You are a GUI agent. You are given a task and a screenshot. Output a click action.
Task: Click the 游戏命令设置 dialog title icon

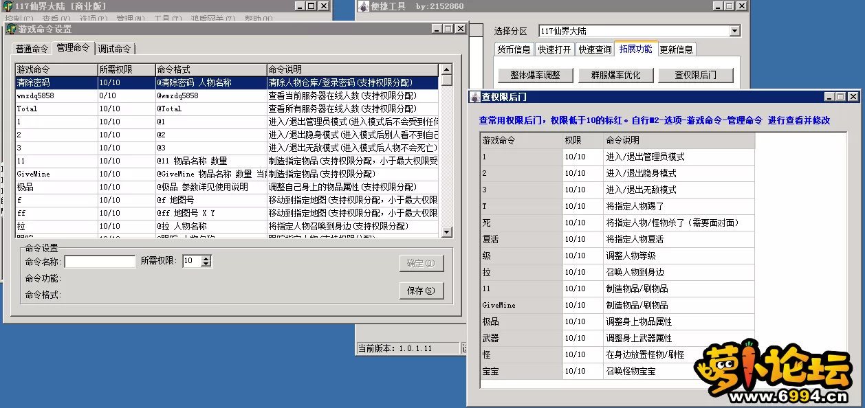[11, 30]
